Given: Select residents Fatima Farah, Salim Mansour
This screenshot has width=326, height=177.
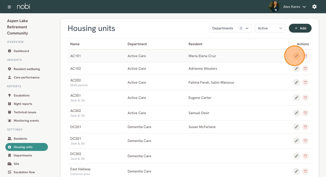Looking at the screenshot, I should point(211,82).
